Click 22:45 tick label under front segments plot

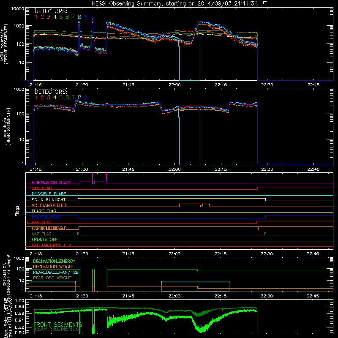[x=313, y=85]
